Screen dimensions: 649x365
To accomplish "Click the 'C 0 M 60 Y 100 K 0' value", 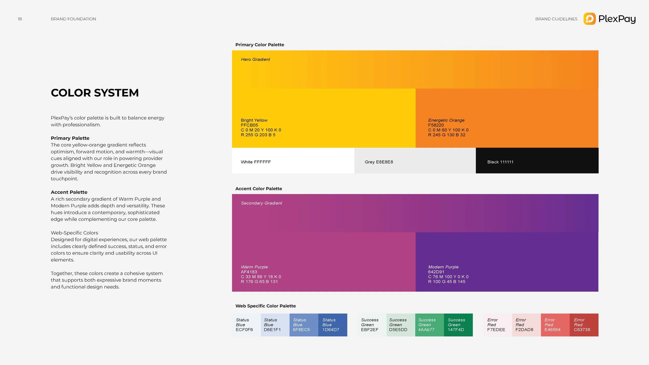I will pos(448,130).
